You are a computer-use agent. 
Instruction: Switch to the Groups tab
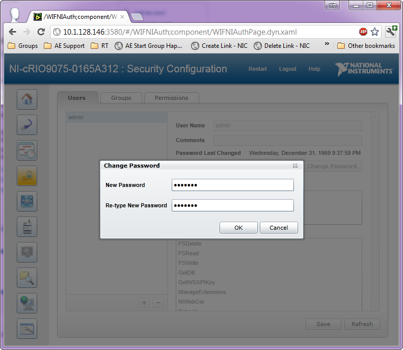pyautogui.click(x=121, y=98)
